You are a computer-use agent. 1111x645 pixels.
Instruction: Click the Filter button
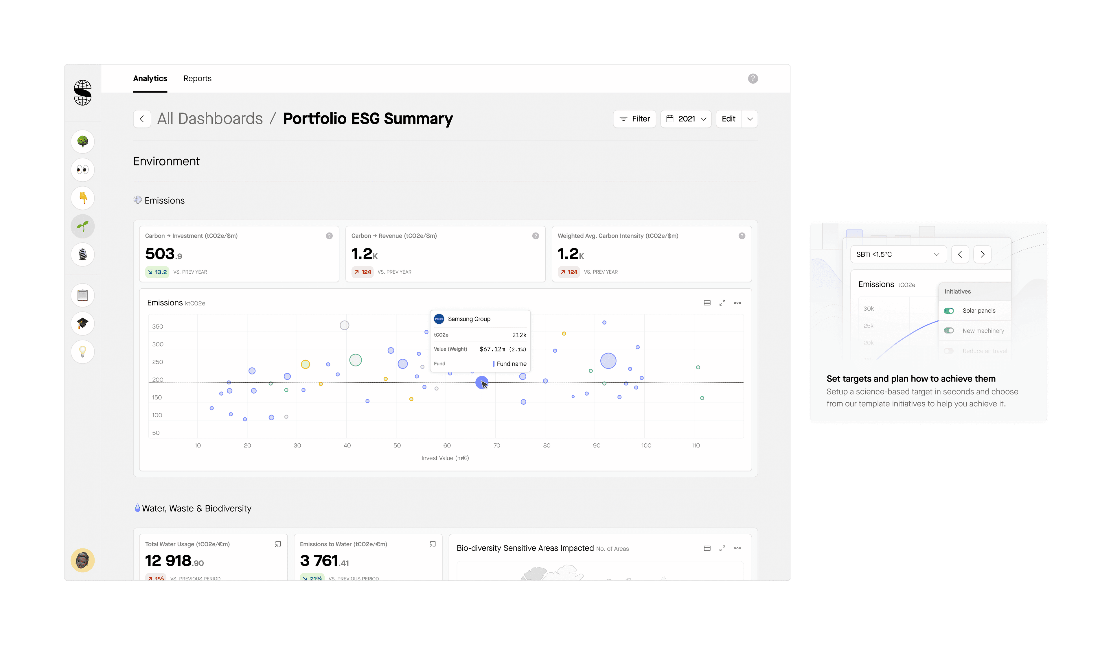pyautogui.click(x=634, y=119)
